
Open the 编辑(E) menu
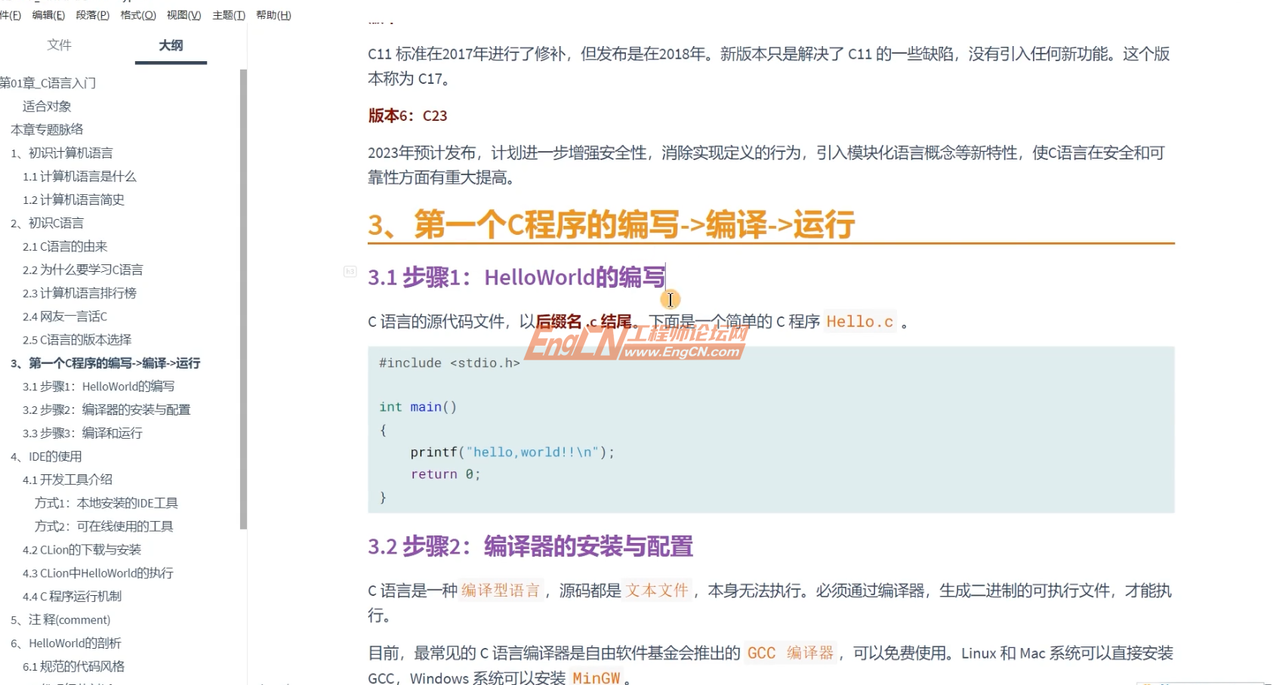pyautogui.click(x=48, y=15)
